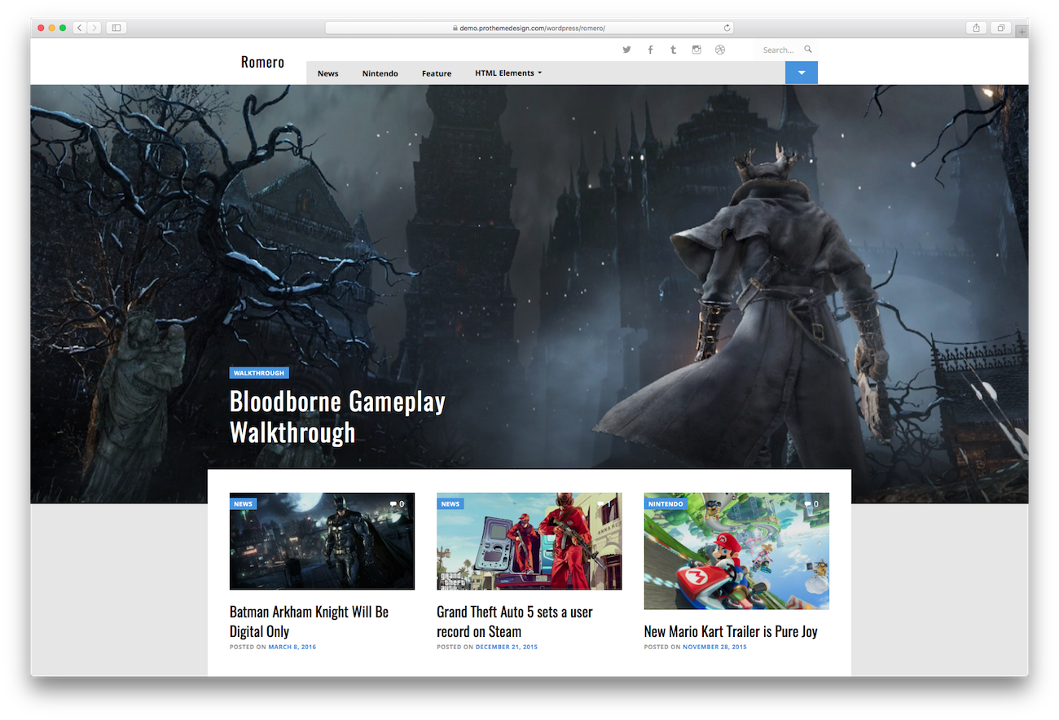This screenshot has width=1059, height=720.
Task: Open Grand Theft Auto 5 article title
Action: (x=515, y=621)
